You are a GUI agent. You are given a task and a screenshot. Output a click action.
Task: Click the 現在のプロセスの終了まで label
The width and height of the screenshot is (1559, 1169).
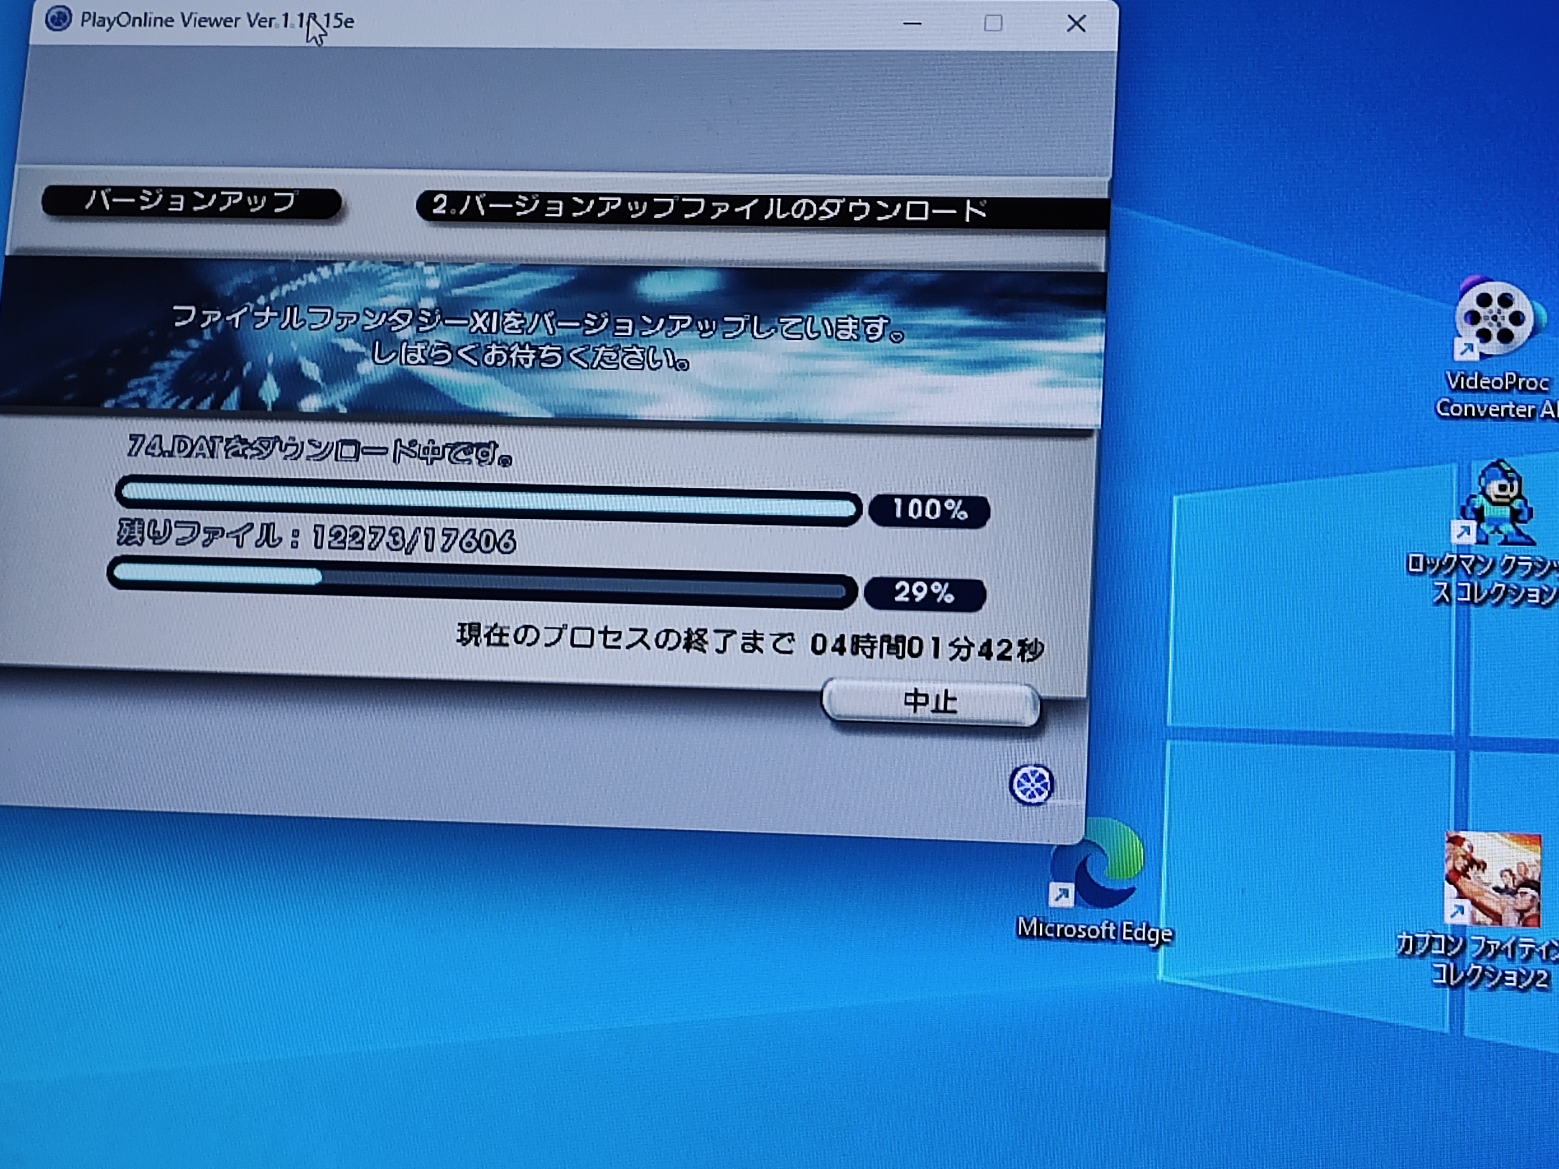pos(625,639)
